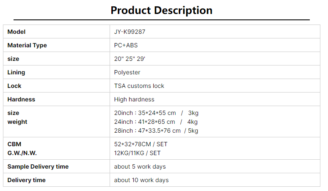Click the Sample Delivery time label
The width and height of the screenshot is (328, 191).
38,166
